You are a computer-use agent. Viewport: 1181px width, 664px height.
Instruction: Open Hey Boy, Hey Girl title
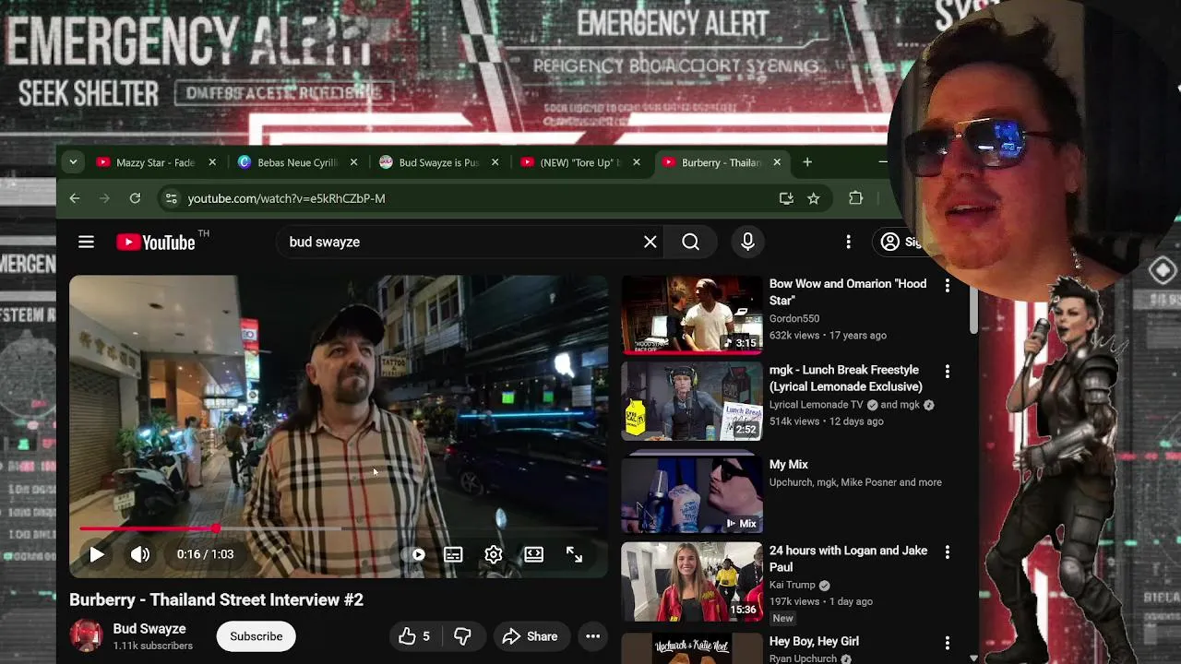[814, 641]
